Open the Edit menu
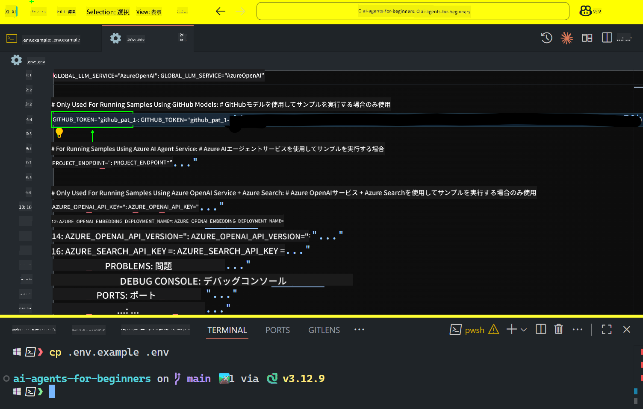Viewport: 643px width, 409px height. (x=66, y=12)
